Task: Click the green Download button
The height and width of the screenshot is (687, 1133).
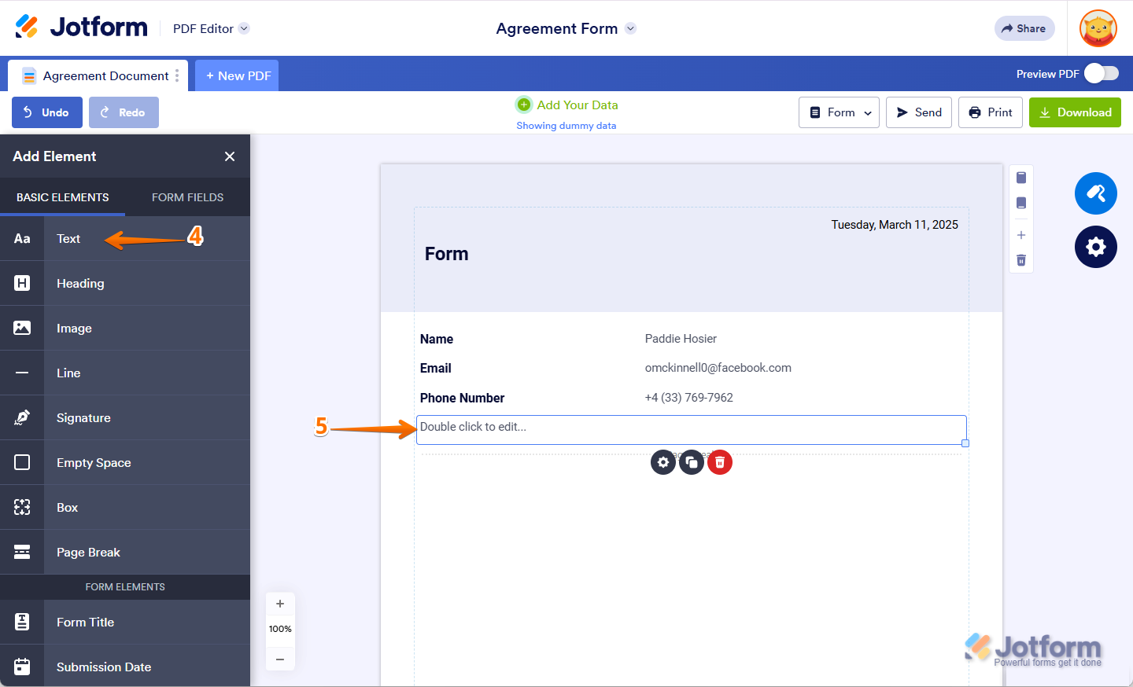Action: coord(1075,112)
